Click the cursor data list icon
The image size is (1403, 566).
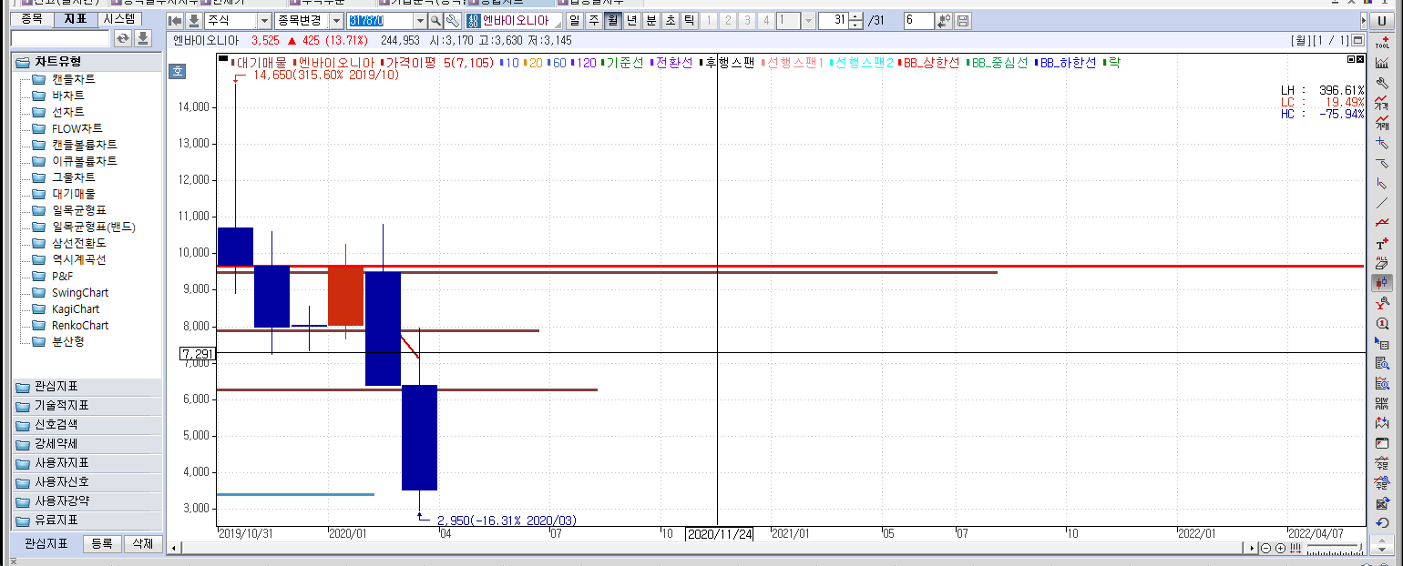(1382, 343)
